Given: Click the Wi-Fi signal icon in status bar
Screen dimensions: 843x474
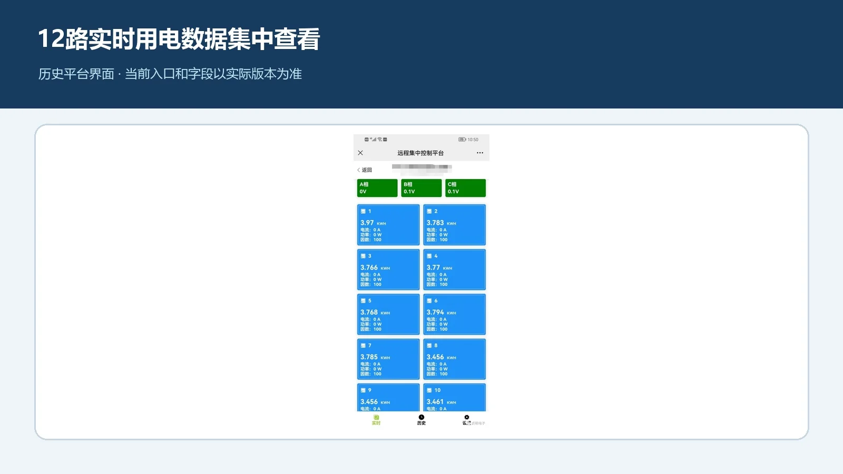Looking at the screenshot, I should [379, 140].
